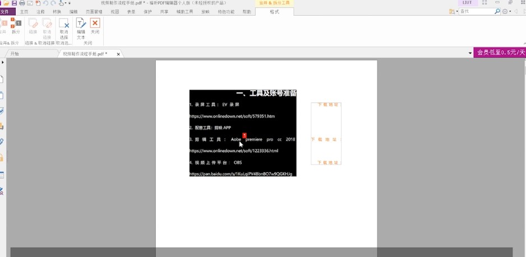
Task: Click the pan.baidu.com URL in the document
Action: click(x=241, y=174)
